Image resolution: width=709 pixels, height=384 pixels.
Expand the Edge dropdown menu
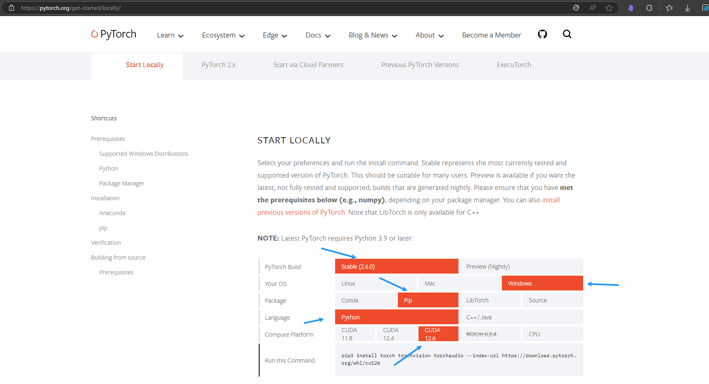275,35
